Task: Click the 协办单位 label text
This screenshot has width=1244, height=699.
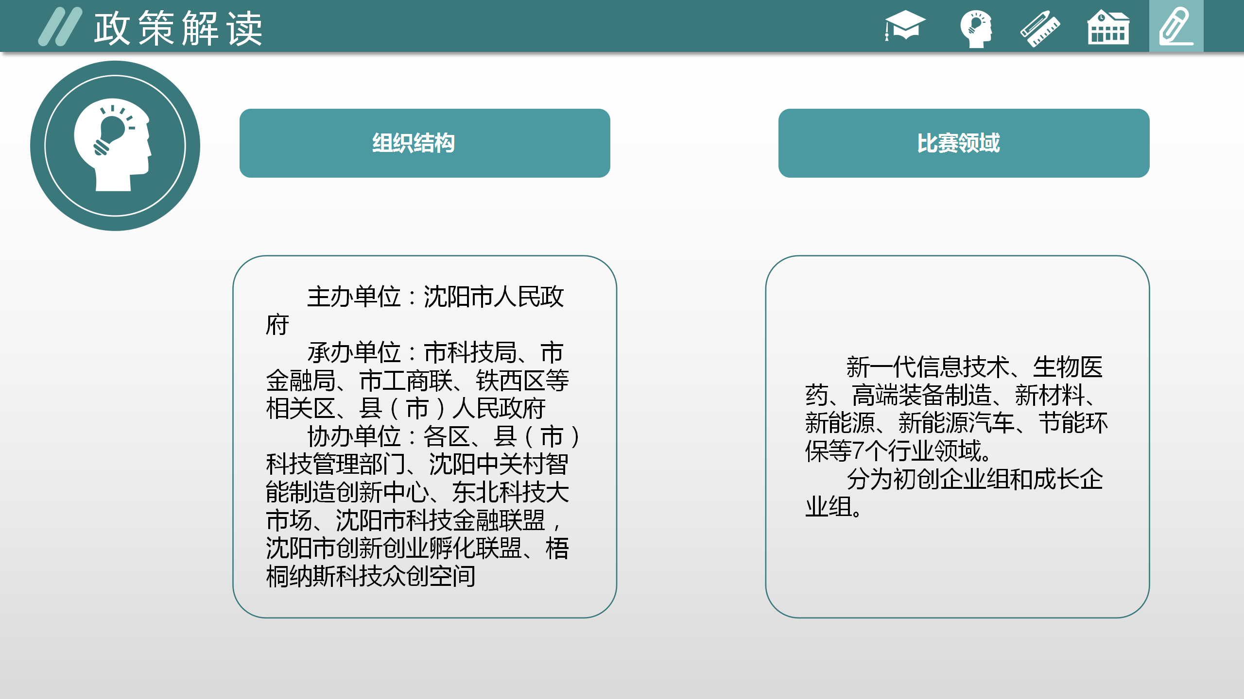Action: pyautogui.click(x=354, y=436)
